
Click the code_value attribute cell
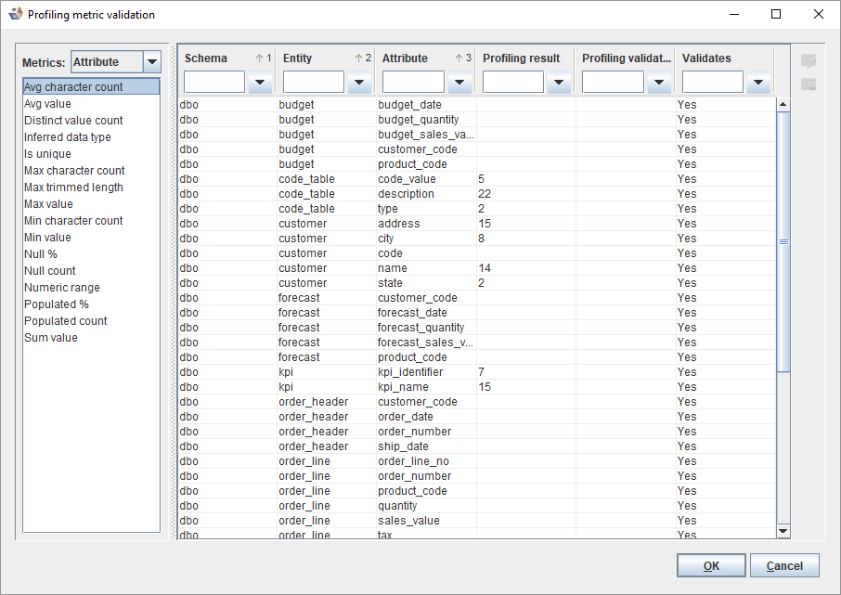point(426,178)
